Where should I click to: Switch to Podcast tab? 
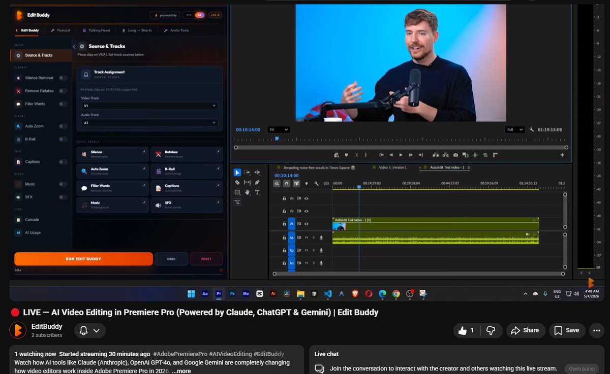click(x=60, y=30)
